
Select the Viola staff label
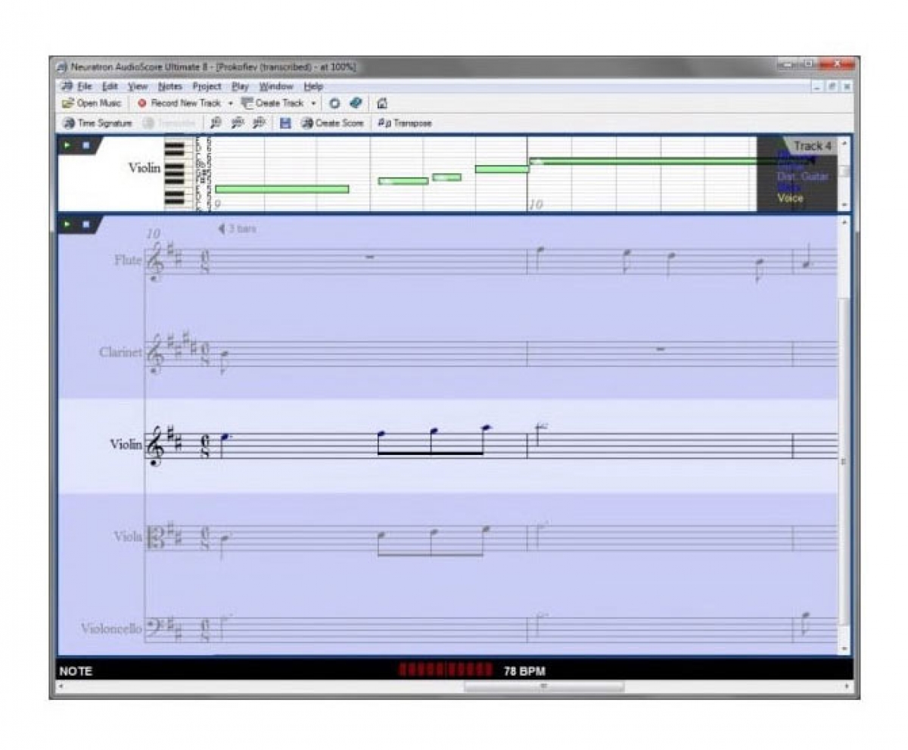128,537
